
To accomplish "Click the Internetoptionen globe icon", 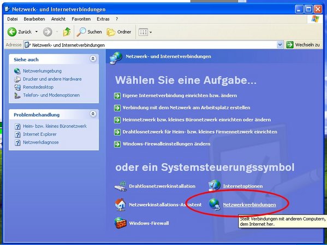I will pos(215,186).
